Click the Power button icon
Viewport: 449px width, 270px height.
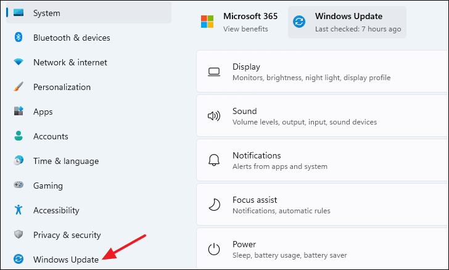[x=214, y=249]
